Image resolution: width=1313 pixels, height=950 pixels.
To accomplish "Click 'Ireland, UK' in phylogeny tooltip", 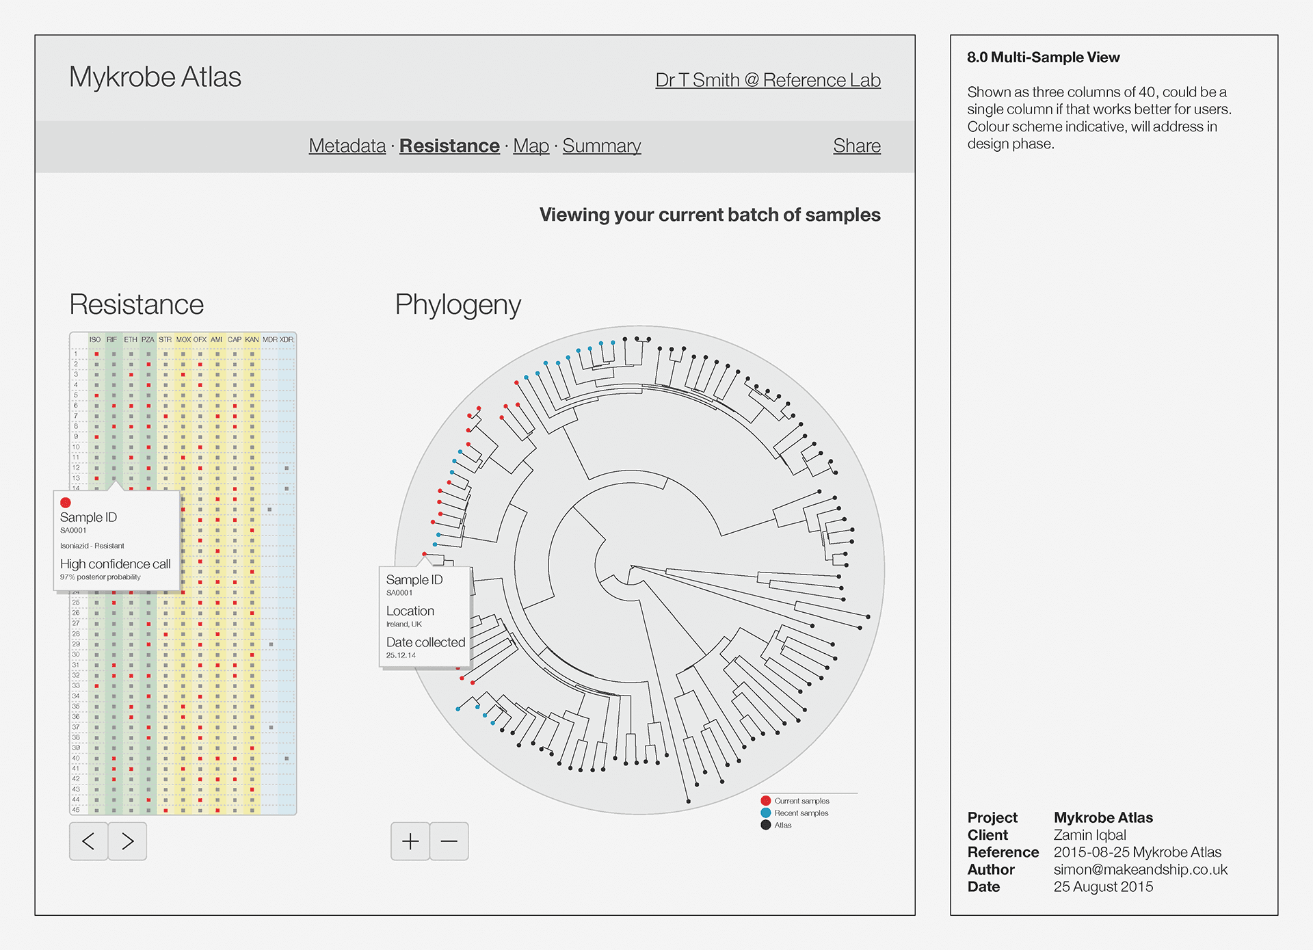I will (x=404, y=624).
